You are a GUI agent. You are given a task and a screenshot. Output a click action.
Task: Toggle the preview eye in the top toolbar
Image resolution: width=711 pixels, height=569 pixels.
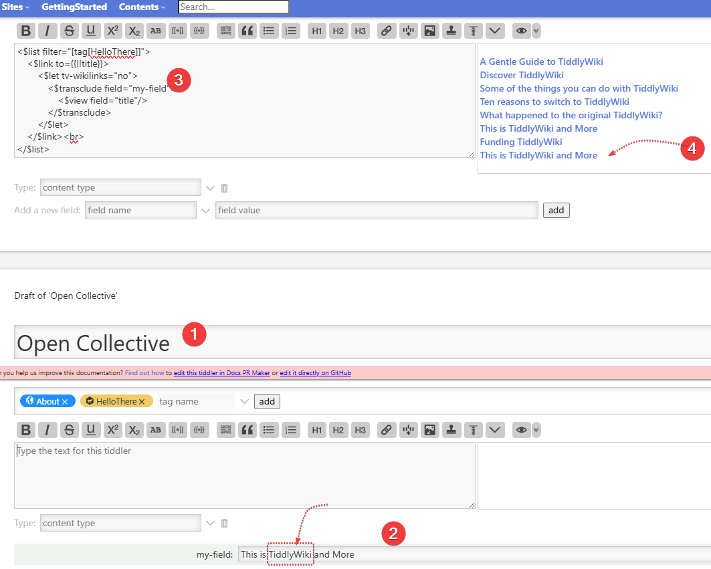pyautogui.click(x=521, y=31)
